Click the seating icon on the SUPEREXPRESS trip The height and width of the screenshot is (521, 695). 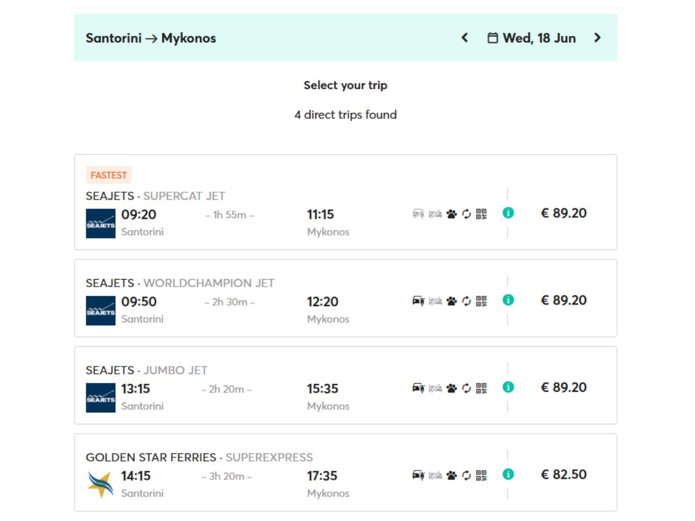click(x=436, y=474)
